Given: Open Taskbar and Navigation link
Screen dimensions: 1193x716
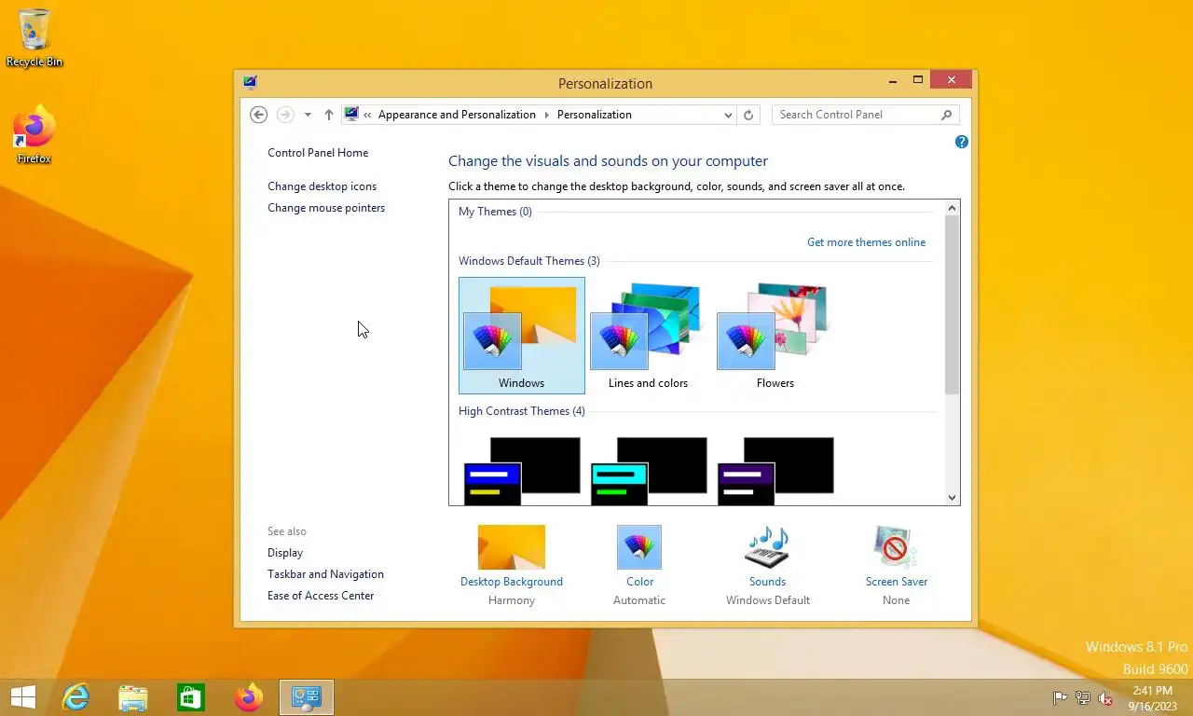Looking at the screenshot, I should click(325, 574).
